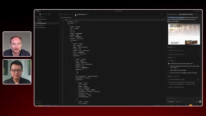Collapse the To-dos list header
Image resolution: width=206 pixels, height=116 pixels.
pyautogui.click(x=172, y=61)
